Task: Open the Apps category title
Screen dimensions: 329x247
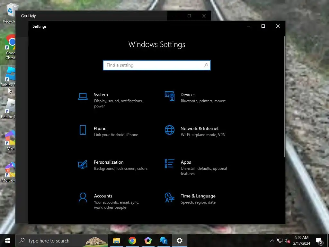Action: tap(186, 162)
